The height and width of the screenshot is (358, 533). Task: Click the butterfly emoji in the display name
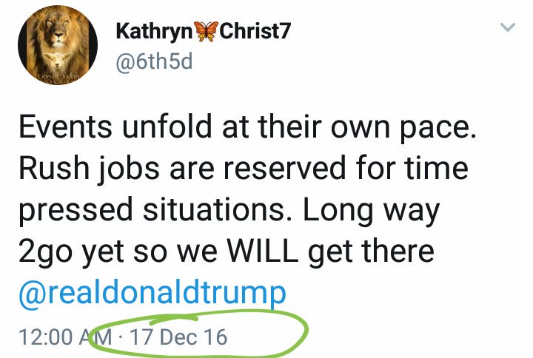click(x=207, y=33)
